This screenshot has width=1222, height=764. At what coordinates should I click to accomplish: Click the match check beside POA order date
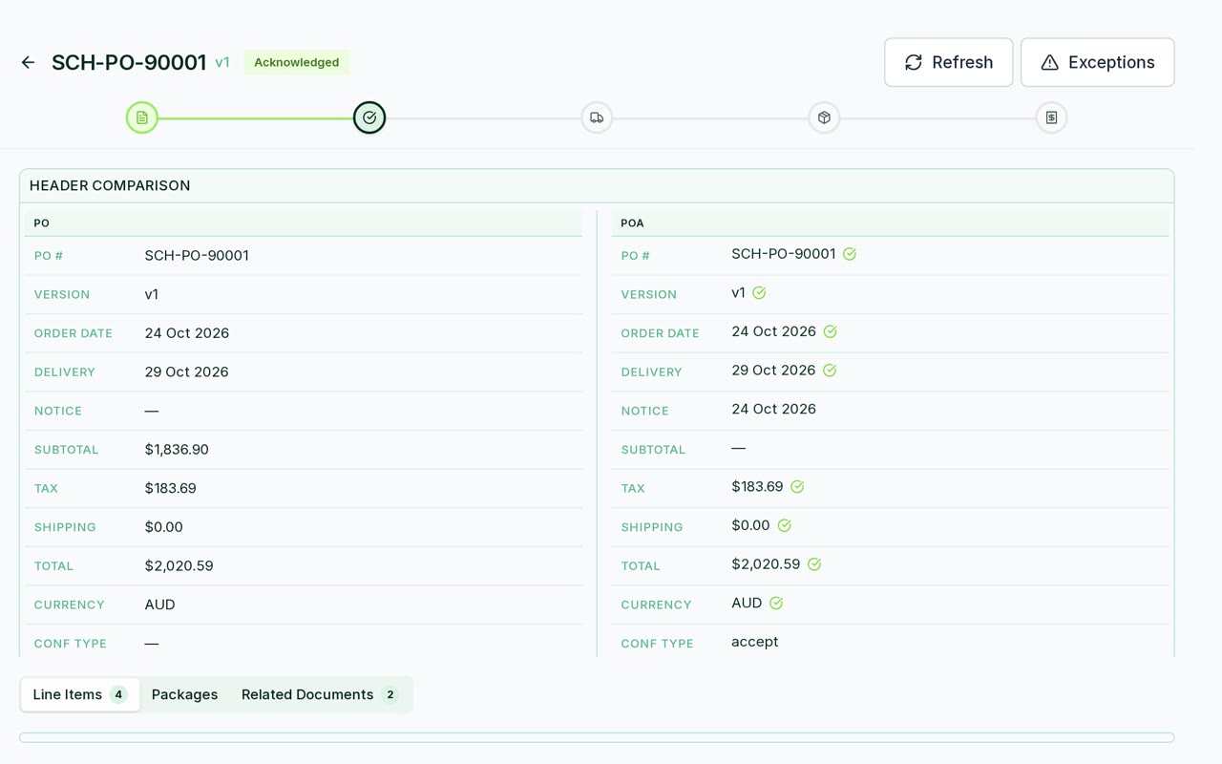click(831, 331)
